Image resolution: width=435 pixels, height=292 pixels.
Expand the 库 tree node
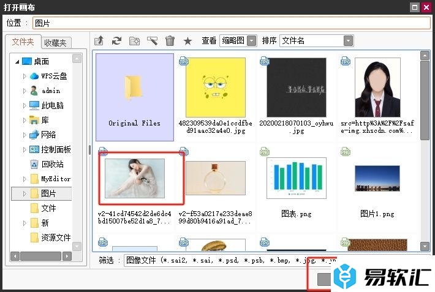pyautogui.click(x=25, y=120)
